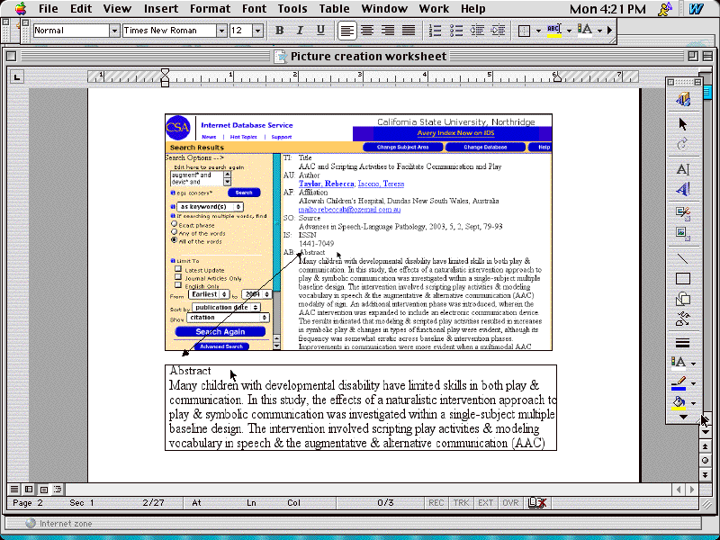Apply numbered list formatting
Image resolution: width=720 pixels, height=540 pixels.
click(x=435, y=31)
